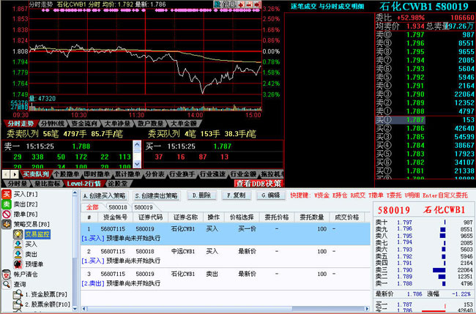Click the 查询 magnifier query icon
Viewport: 476px width, 314px height.
7,284
